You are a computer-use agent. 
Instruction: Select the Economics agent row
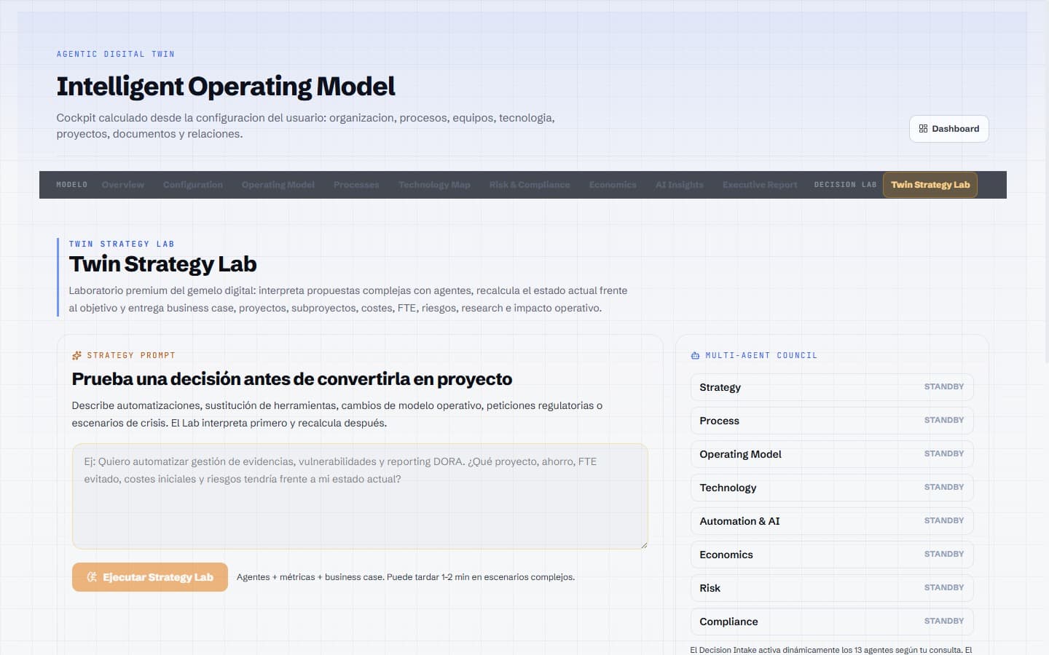(832, 555)
